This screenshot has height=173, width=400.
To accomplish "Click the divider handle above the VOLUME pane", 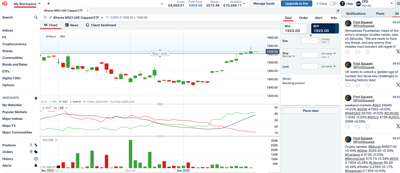I will pyautogui.click(x=160, y=136).
